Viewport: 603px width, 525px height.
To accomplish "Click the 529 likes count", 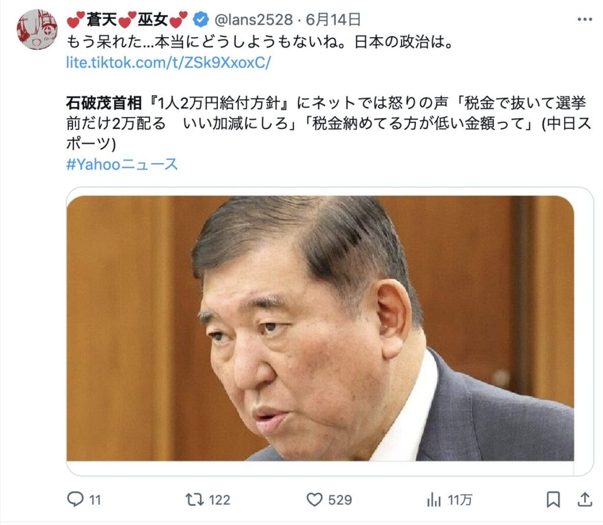I will point(340,500).
